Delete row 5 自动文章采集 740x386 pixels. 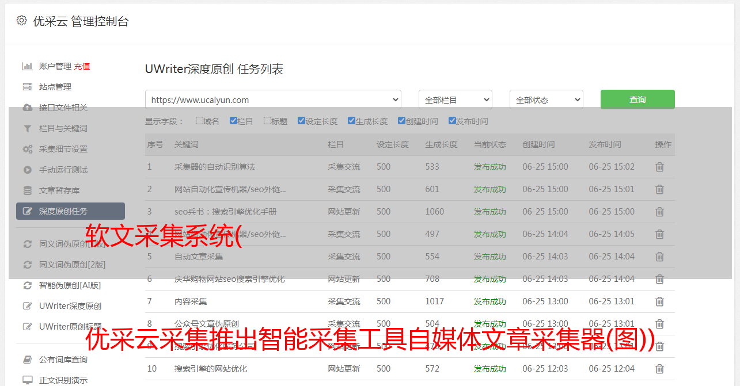pos(660,257)
